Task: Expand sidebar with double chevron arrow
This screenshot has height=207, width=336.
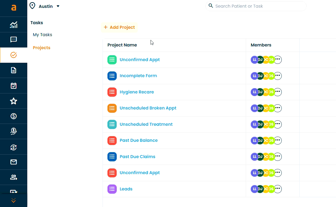Action: point(13,200)
